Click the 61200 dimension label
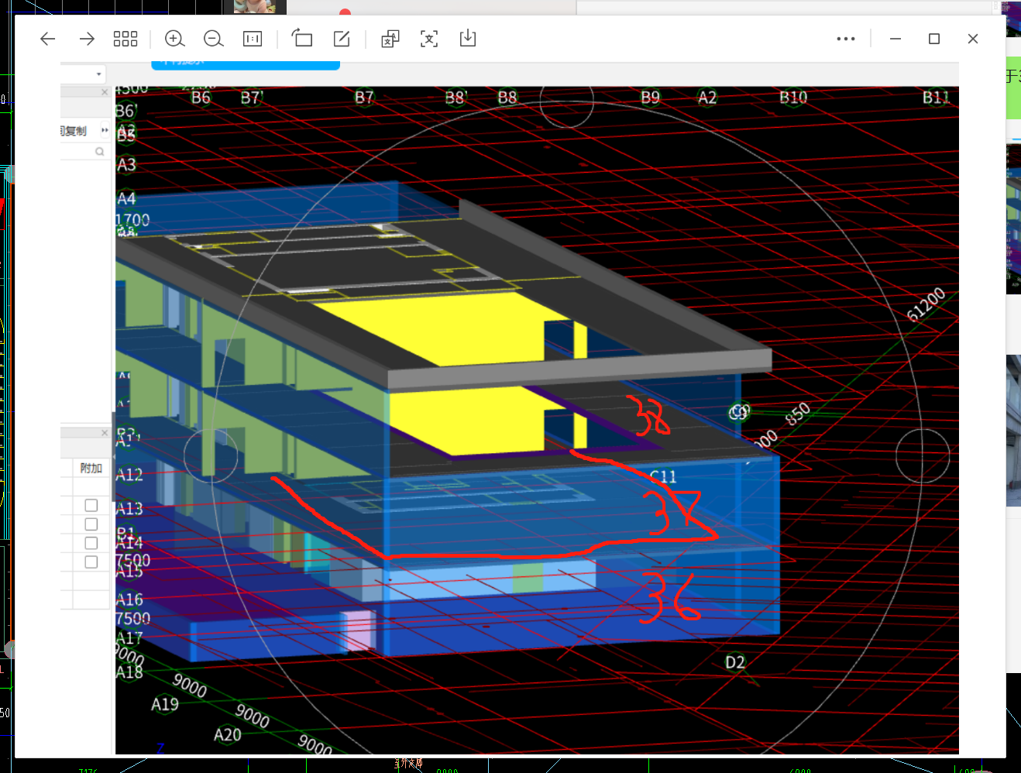This screenshot has width=1021, height=773. [926, 304]
